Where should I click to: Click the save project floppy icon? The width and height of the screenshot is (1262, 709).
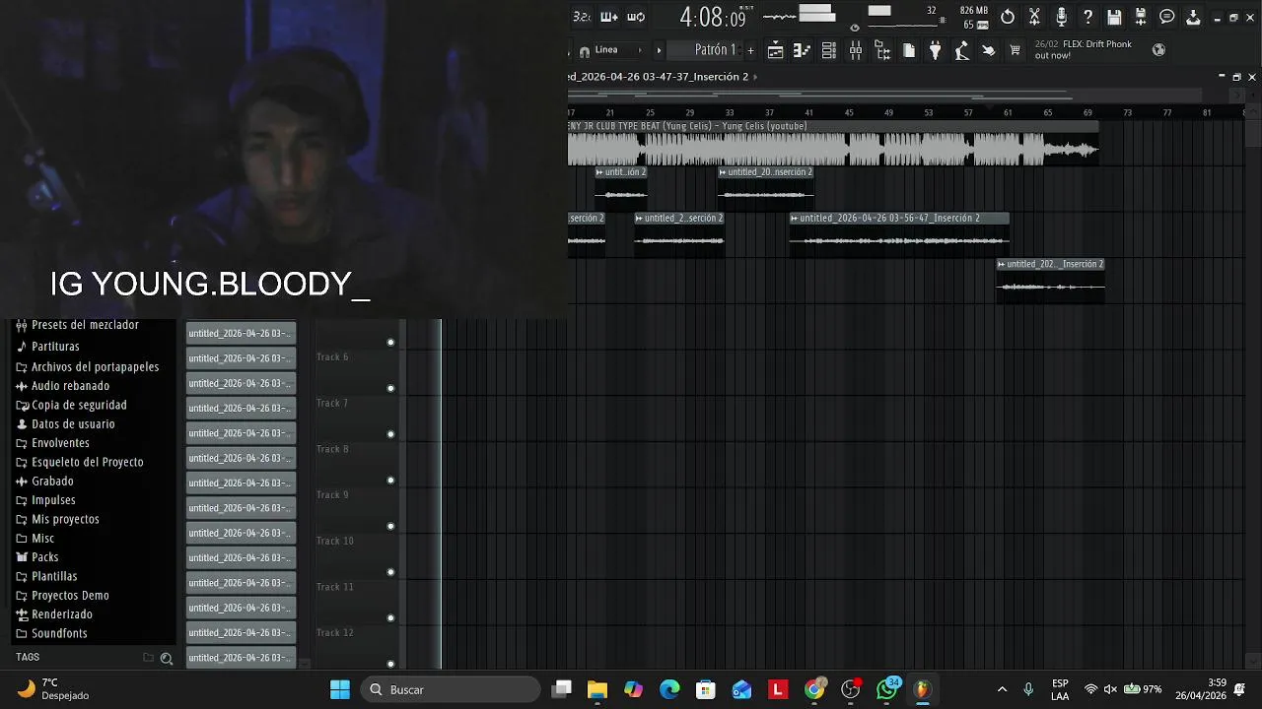coord(1114,17)
